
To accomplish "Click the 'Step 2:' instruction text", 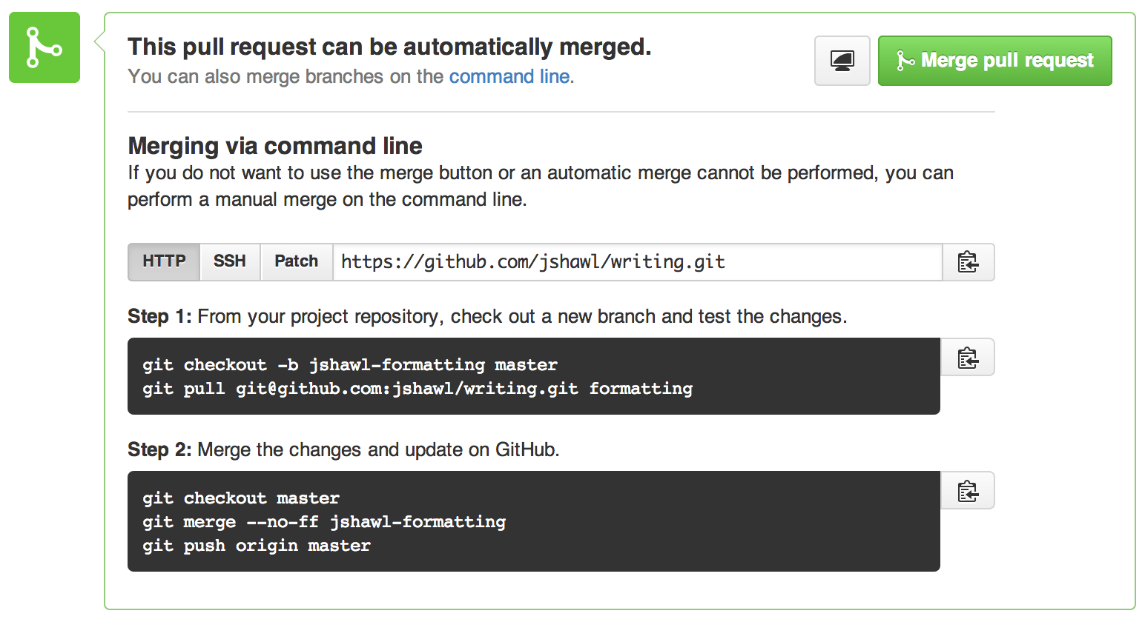I will click(x=343, y=450).
